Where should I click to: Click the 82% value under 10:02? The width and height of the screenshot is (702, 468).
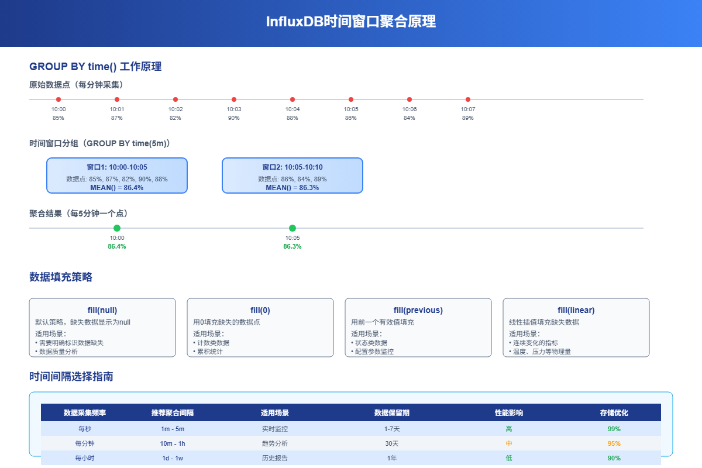175,118
